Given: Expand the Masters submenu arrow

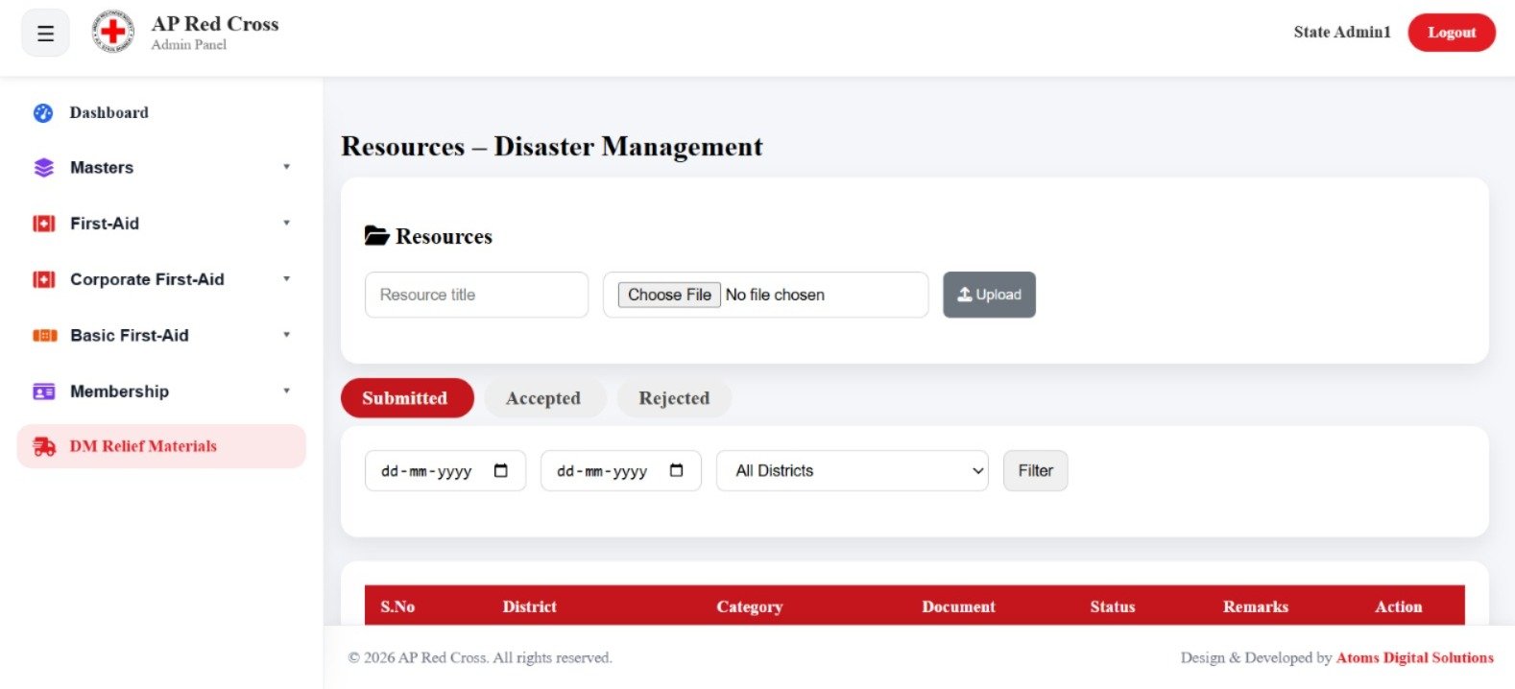Looking at the screenshot, I should pos(286,167).
